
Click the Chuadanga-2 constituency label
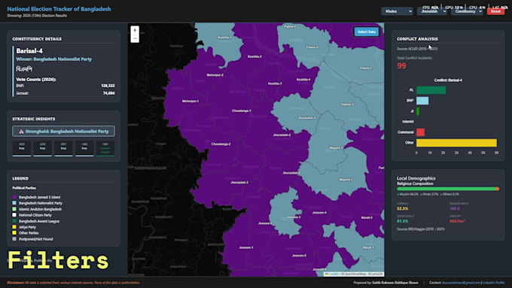coord(221,144)
